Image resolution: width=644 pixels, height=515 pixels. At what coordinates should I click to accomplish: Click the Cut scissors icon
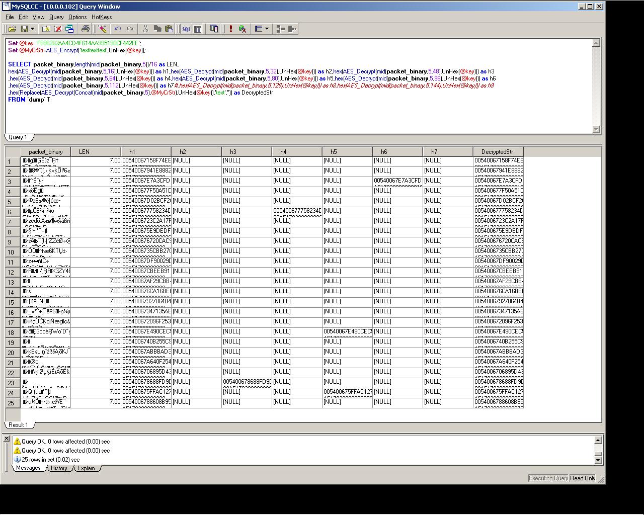point(145,29)
